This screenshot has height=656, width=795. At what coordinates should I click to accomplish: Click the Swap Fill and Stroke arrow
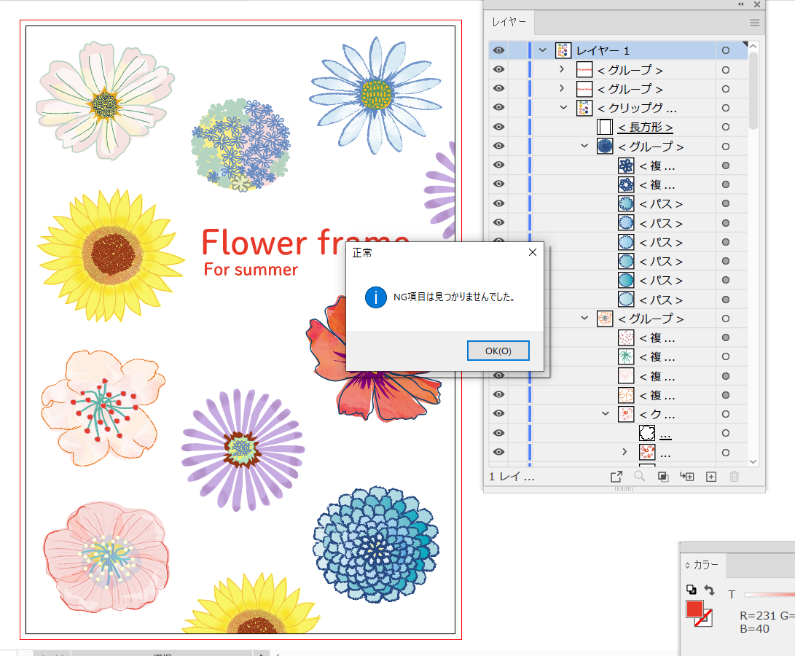[709, 590]
